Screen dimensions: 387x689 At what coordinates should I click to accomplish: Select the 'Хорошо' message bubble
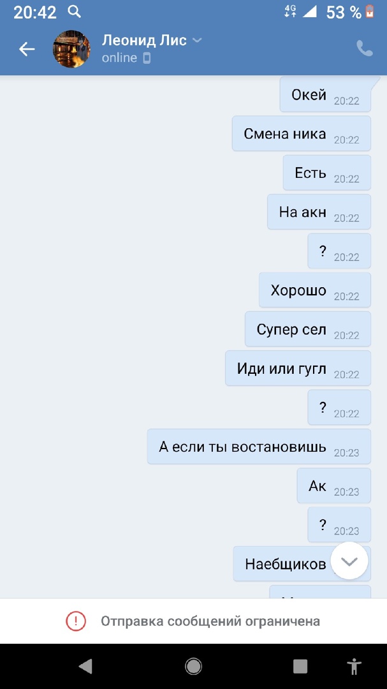pos(315,290)
